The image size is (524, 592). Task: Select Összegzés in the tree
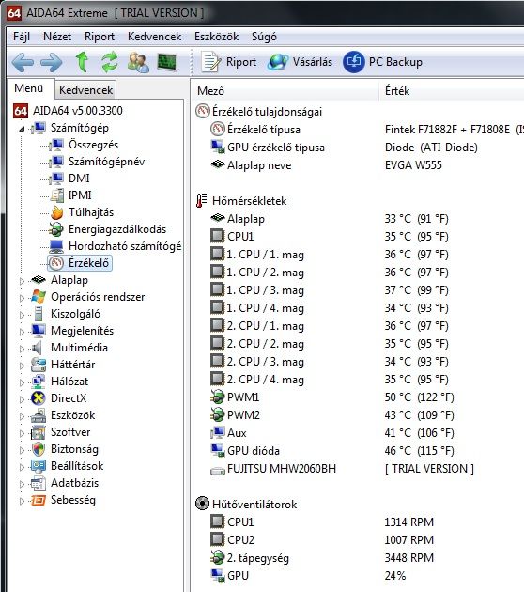(93, 145)
